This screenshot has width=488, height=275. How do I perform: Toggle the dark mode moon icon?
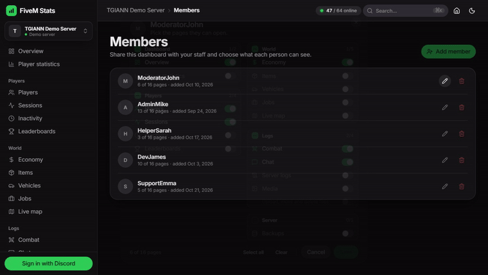tap(472, 10)
